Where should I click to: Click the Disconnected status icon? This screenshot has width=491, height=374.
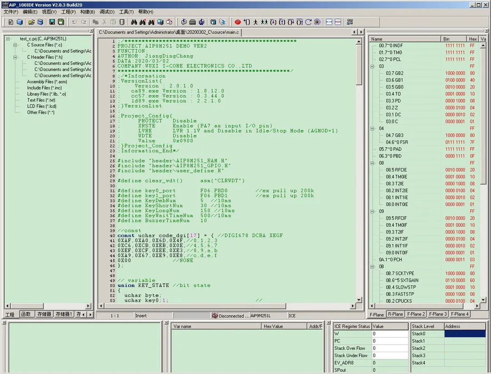(215, 316)
